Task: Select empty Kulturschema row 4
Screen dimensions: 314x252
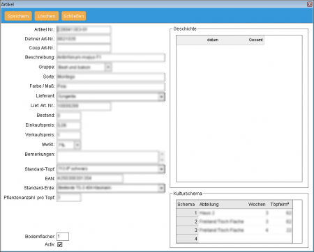Action: (234, 239)
